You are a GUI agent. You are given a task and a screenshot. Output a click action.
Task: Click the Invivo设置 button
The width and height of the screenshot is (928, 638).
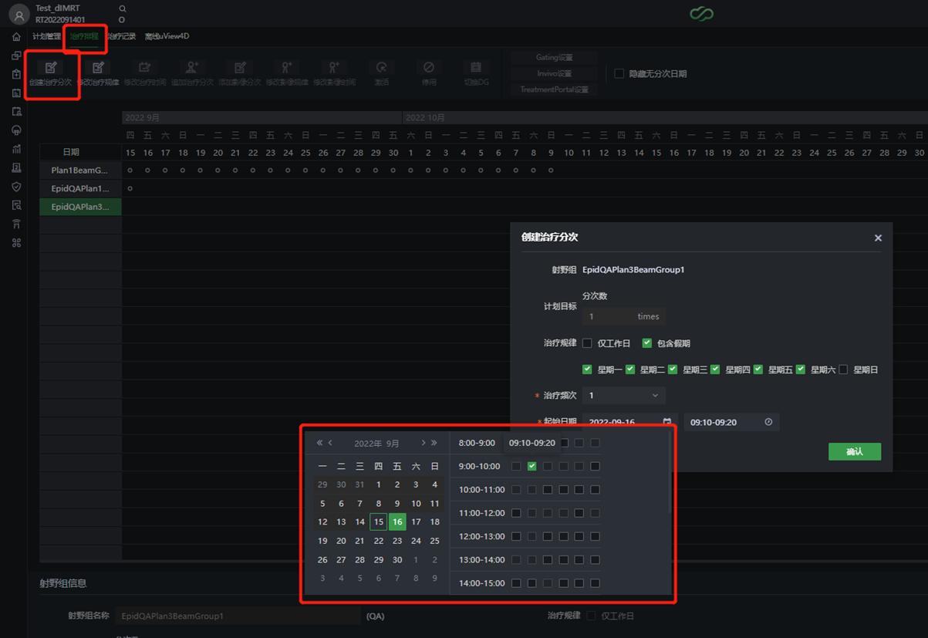coord(554,73)
